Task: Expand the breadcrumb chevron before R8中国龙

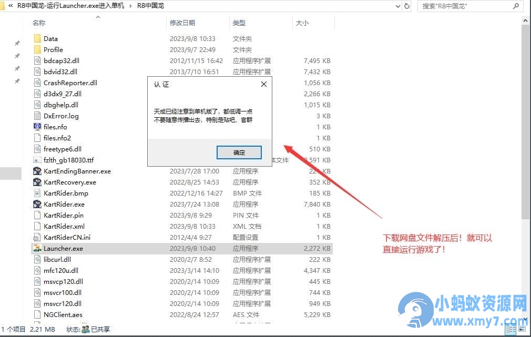Action: tap(131, 6)
